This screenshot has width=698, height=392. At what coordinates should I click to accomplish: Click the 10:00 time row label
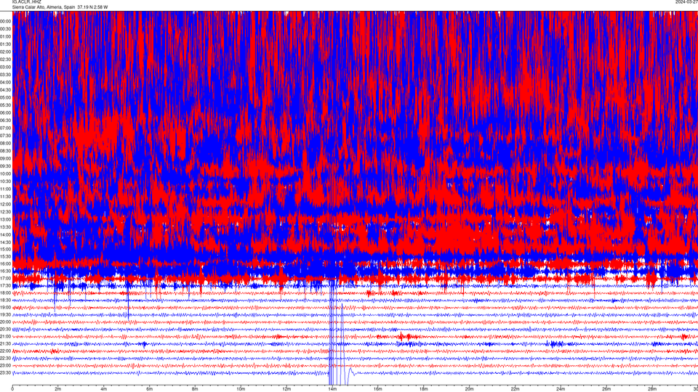(5, 173)
